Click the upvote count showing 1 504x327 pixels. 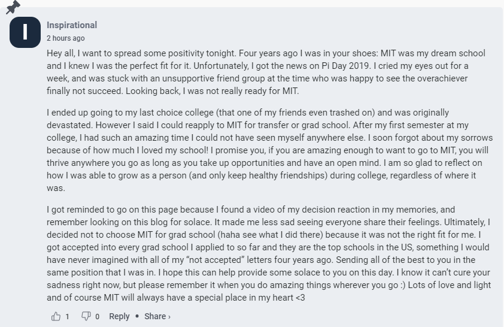click(67, 317)
